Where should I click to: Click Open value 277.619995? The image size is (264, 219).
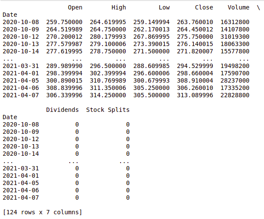coord(64,51)
